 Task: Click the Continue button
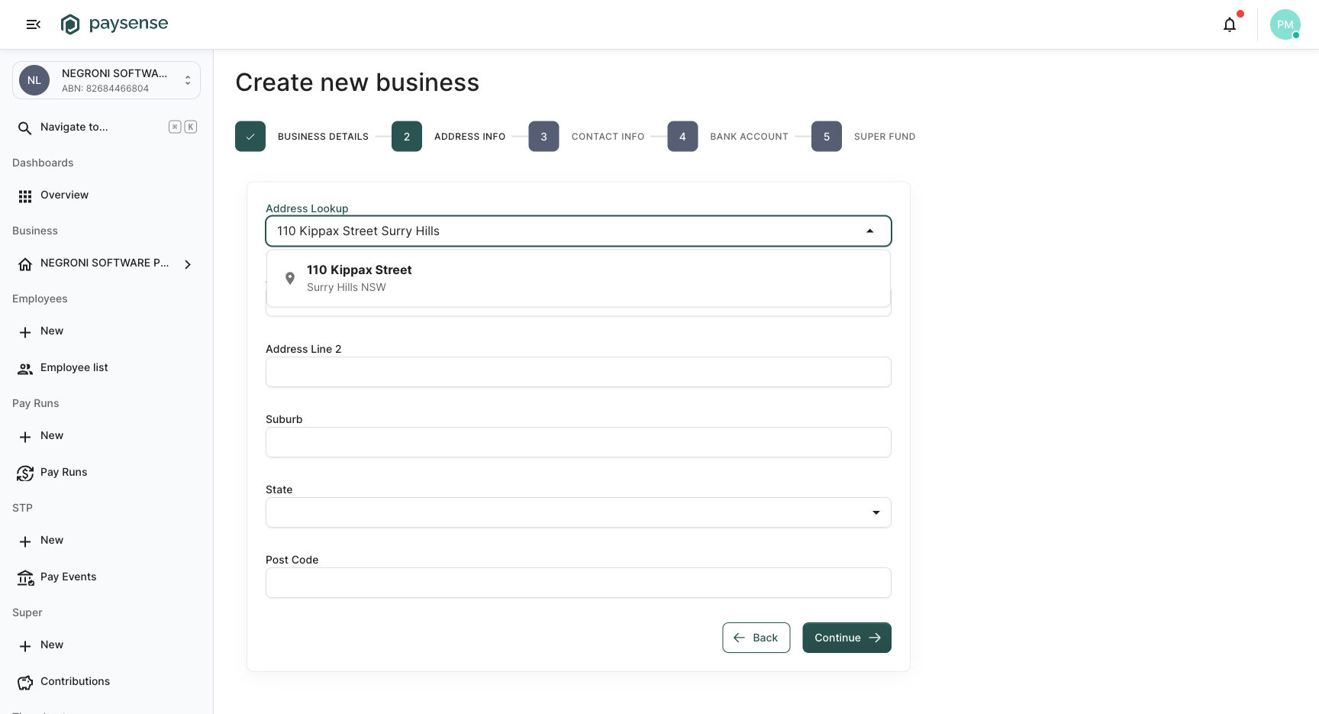(847, 638)
